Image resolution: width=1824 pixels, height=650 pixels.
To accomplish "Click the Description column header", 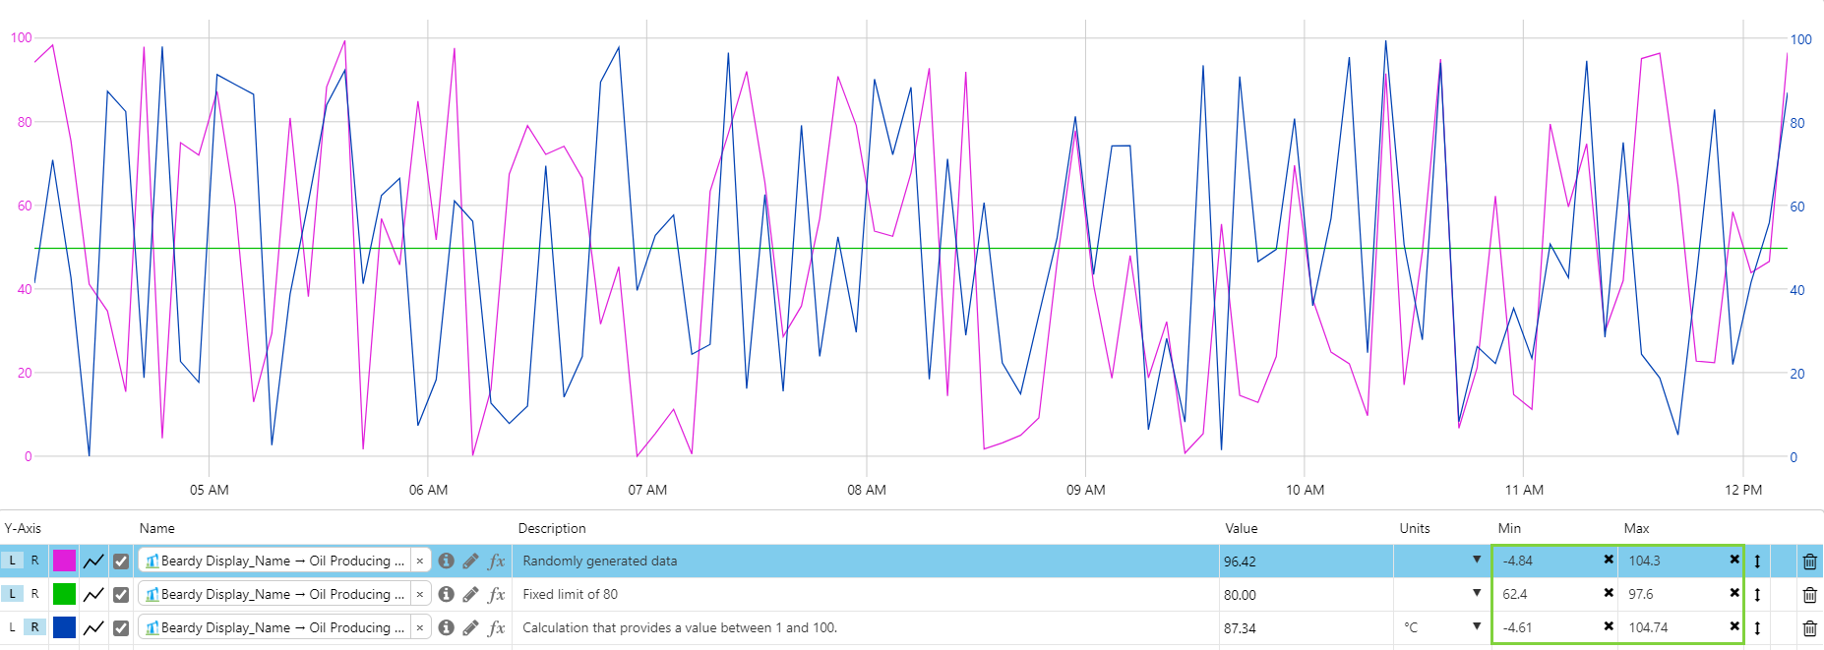I will click(552, 528).
